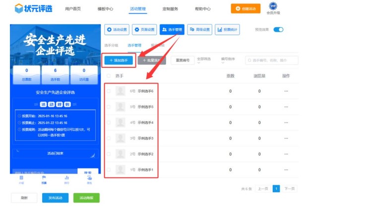372x209 pixels.
Task: Click the 排行 bar-chart icon in preview
Action: tap(67, 178)
